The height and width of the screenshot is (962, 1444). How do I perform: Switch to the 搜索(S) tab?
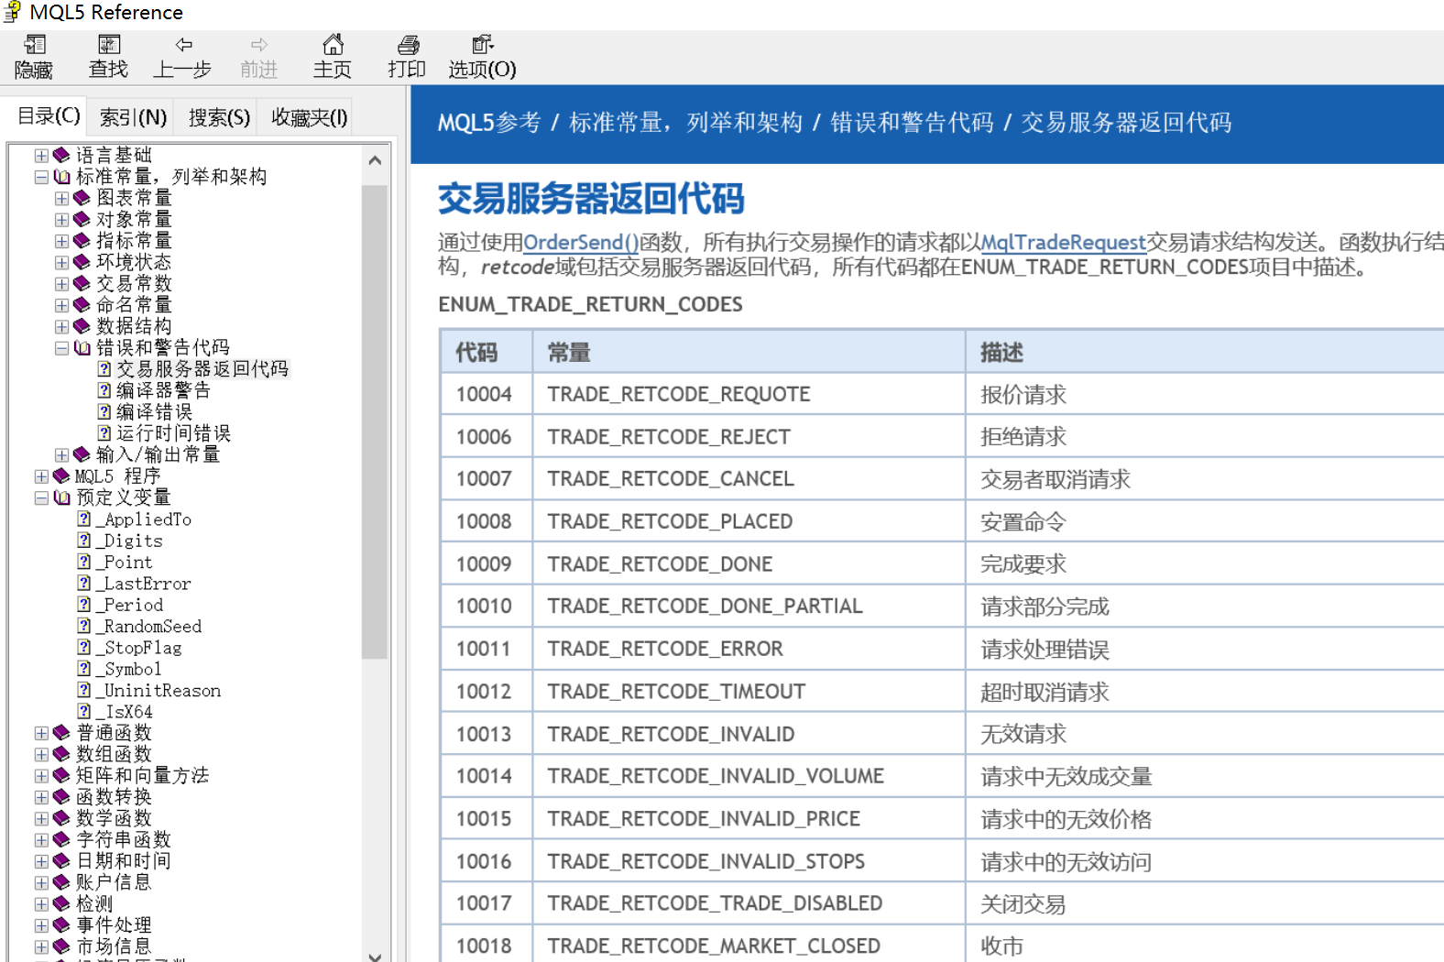(219, 117)
